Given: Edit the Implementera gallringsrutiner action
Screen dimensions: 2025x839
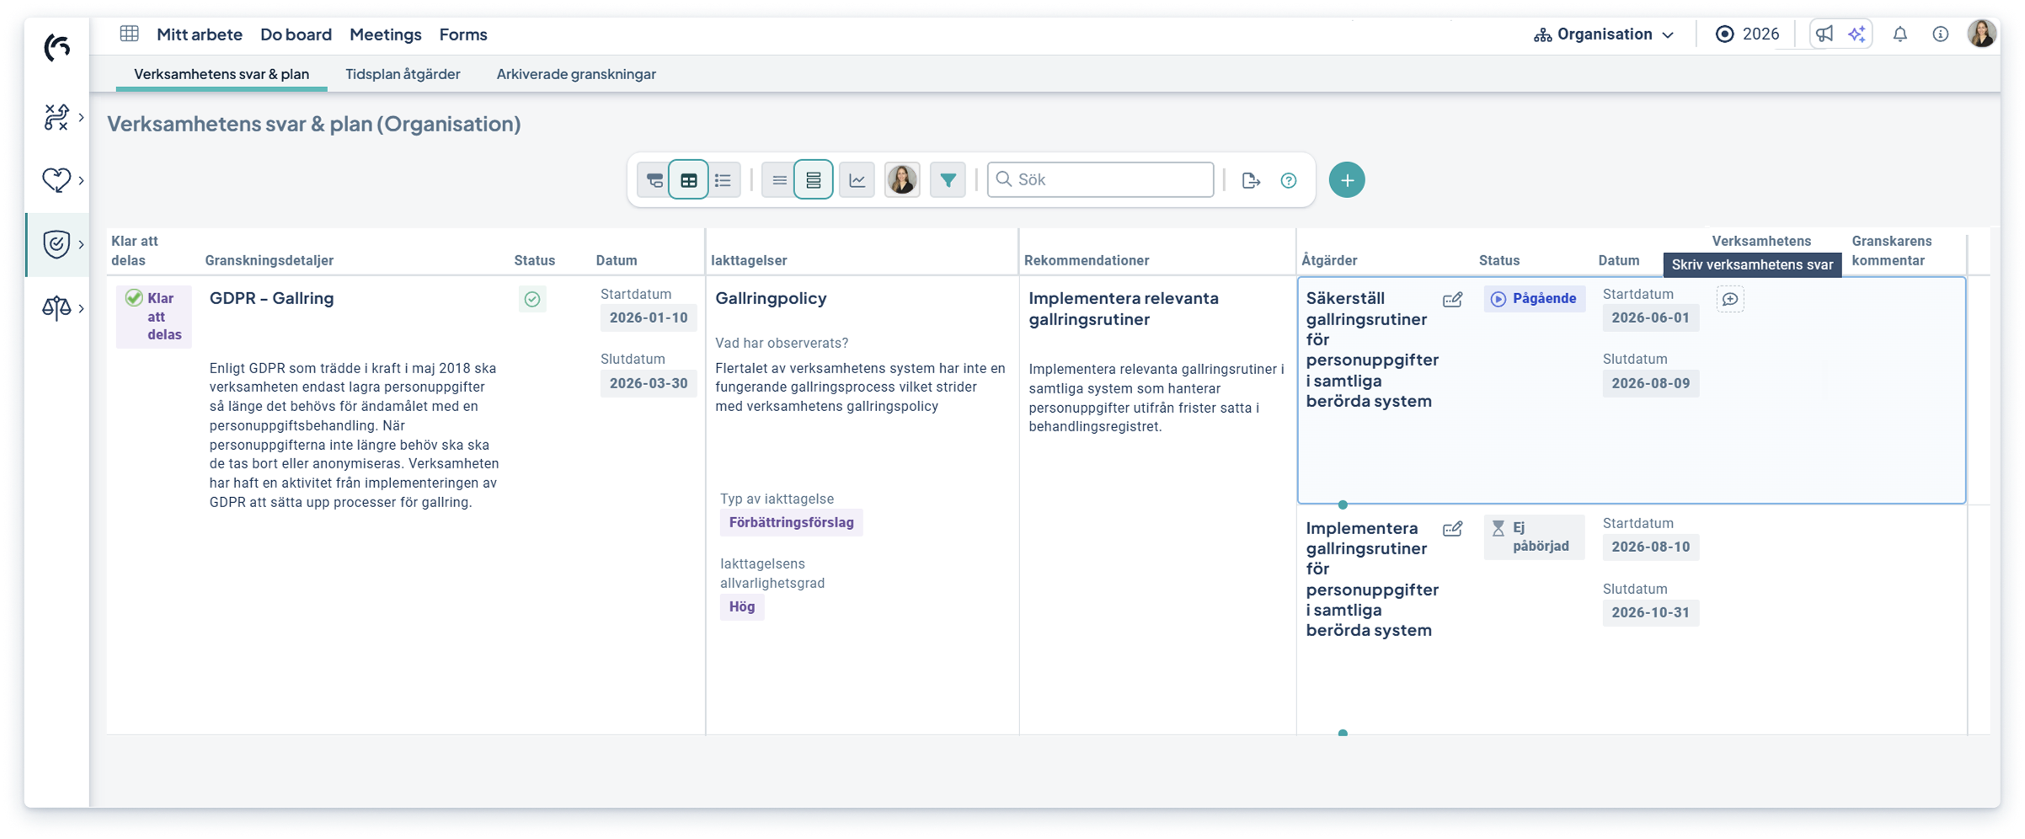Looking at the screenshot, I should point(1453,529).
